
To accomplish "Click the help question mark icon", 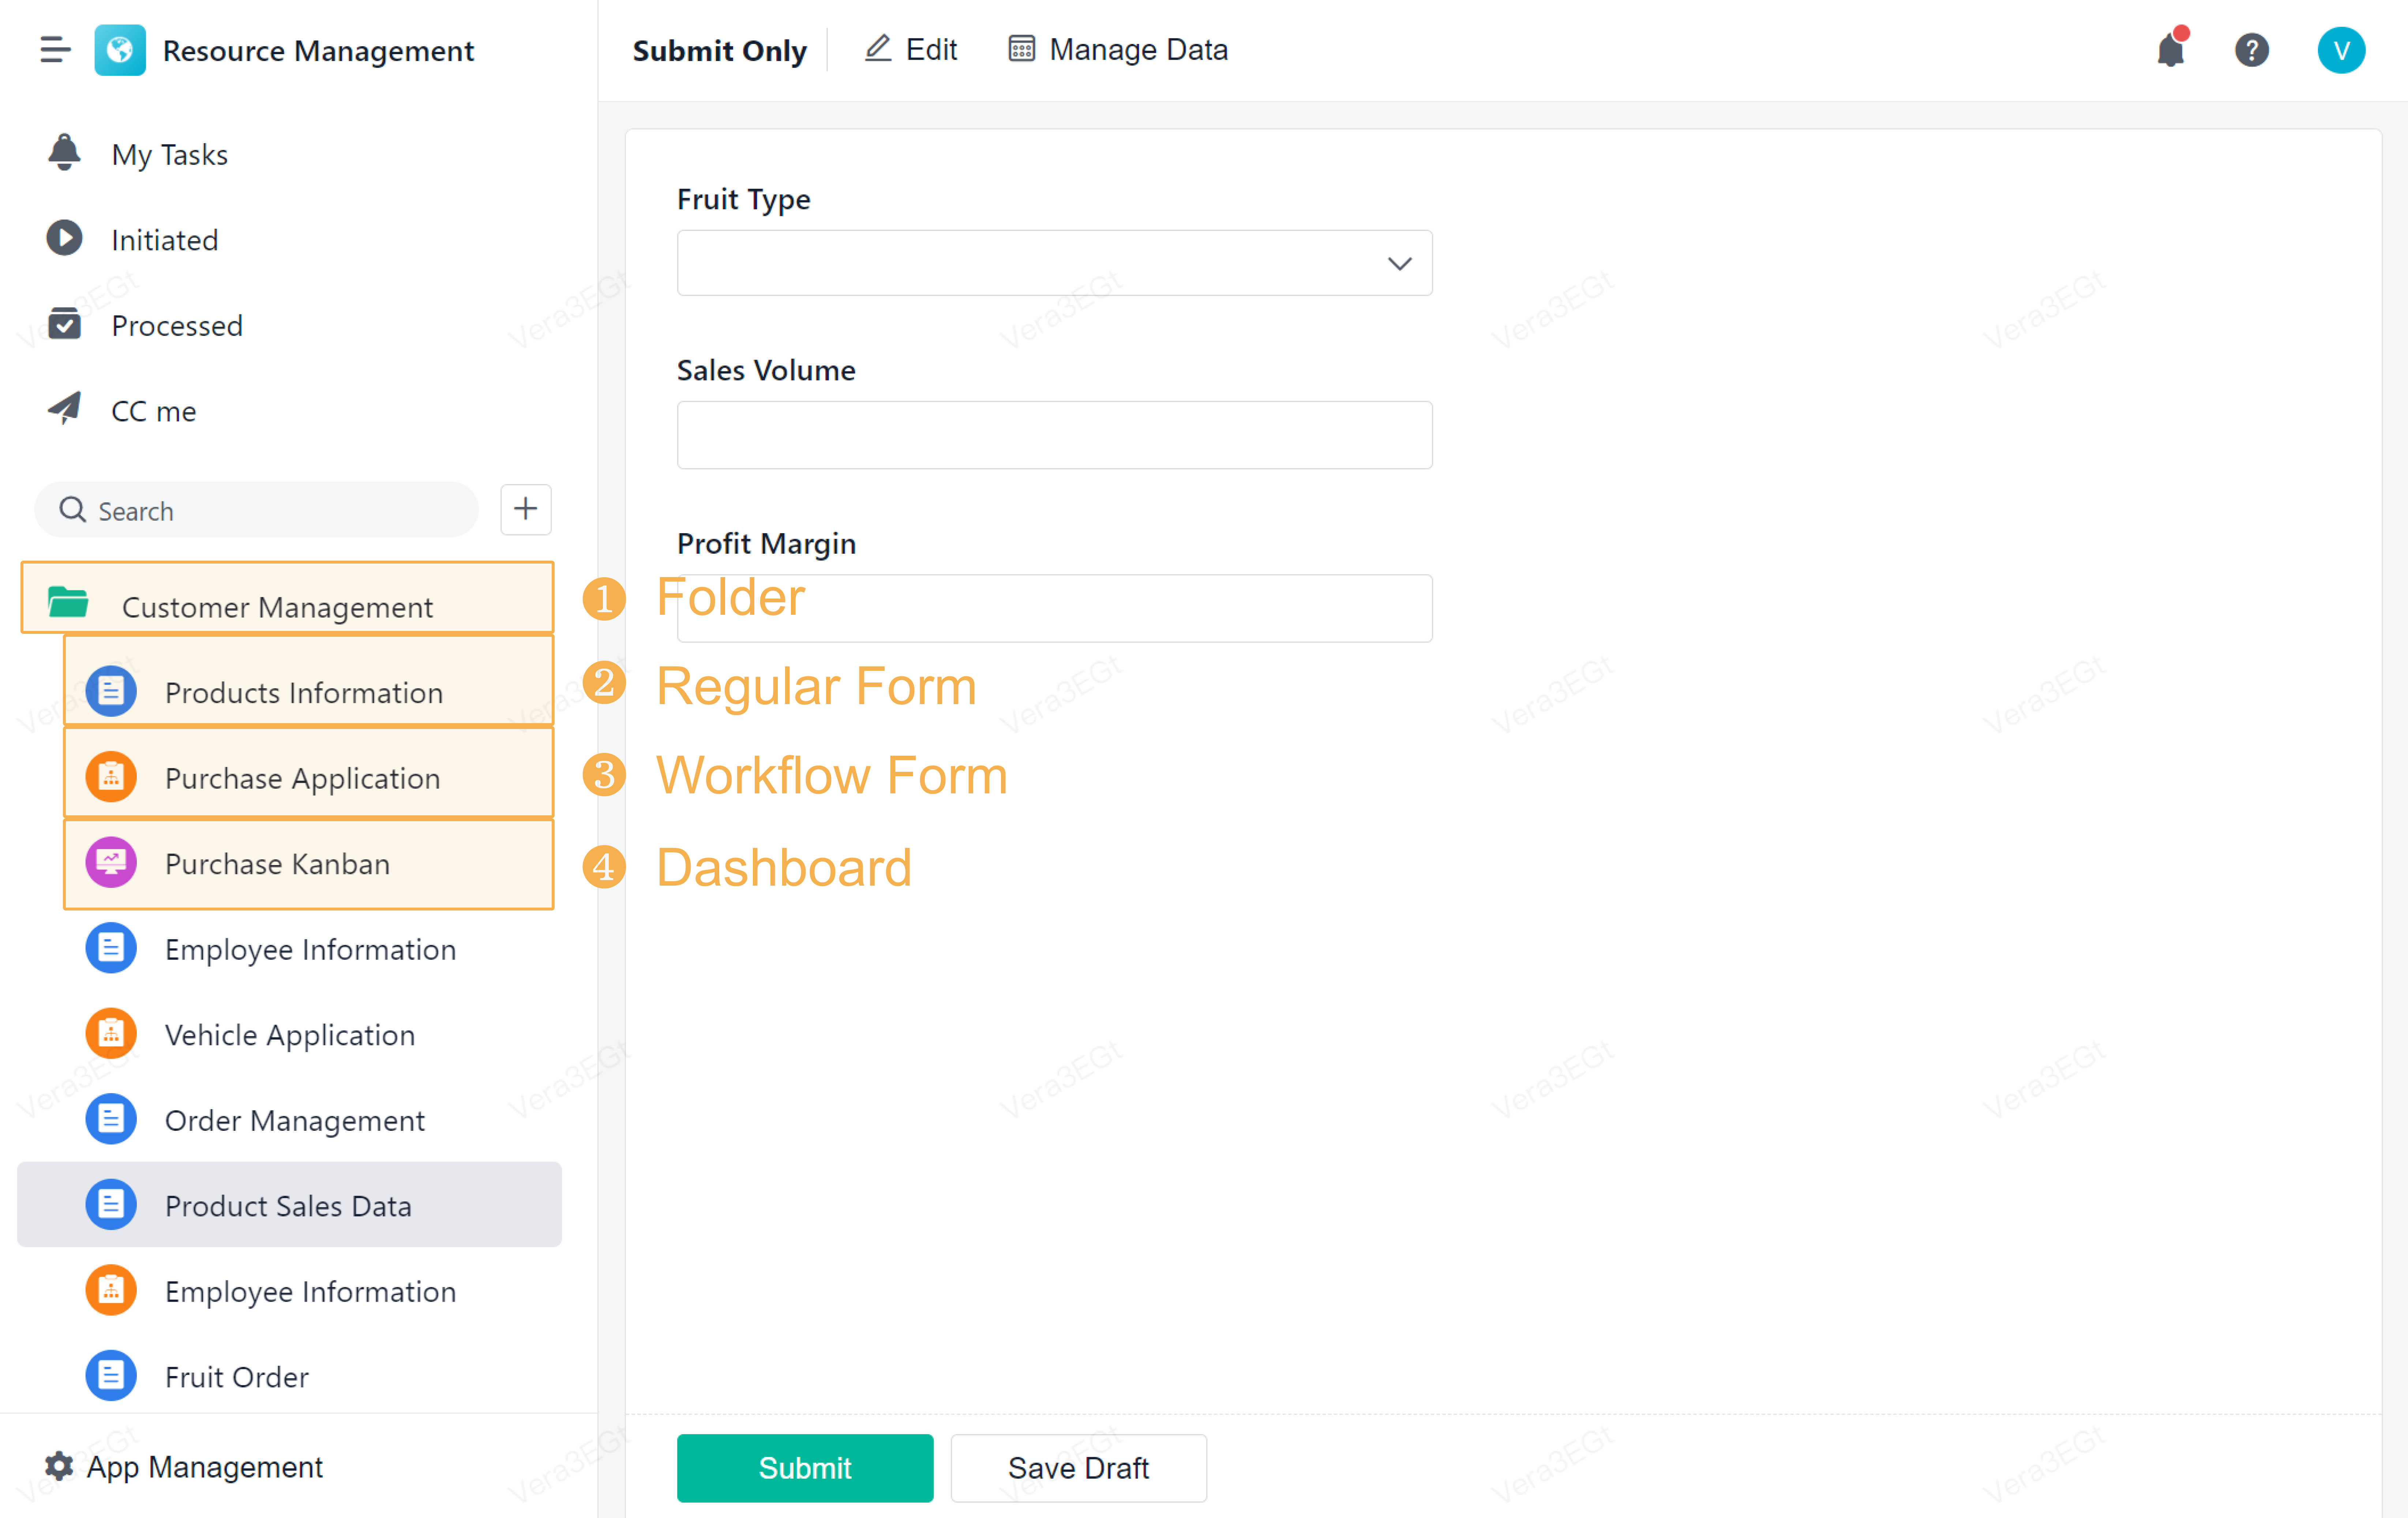I will point(2252,50).
